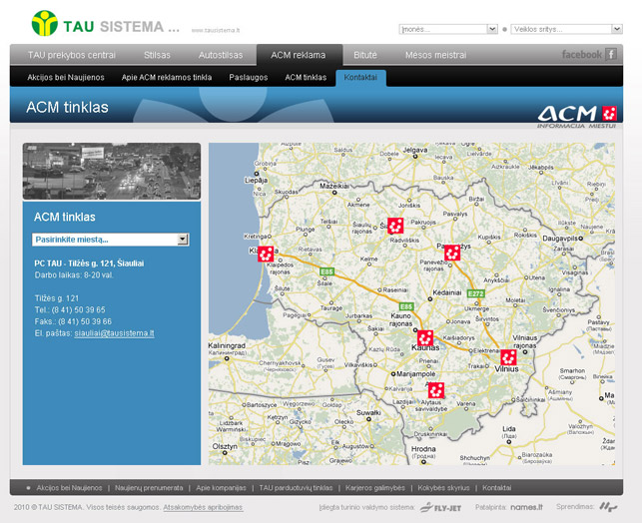Viewport: 642px width, 523px height.
Task: Select the ACM marker at Klaipėda
Action: (x=266, y=254)
